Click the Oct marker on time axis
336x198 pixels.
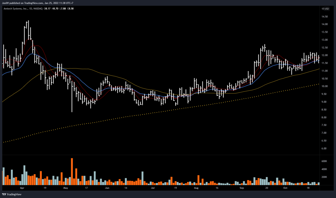[285, 188]
